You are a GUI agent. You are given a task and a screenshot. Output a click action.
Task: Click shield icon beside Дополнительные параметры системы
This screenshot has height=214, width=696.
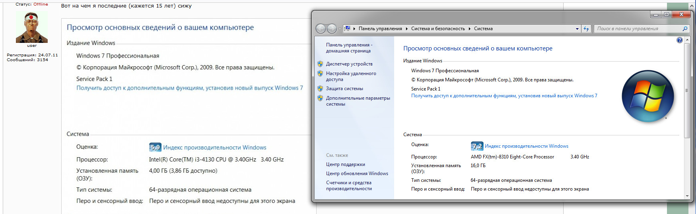tap(320, 98)
